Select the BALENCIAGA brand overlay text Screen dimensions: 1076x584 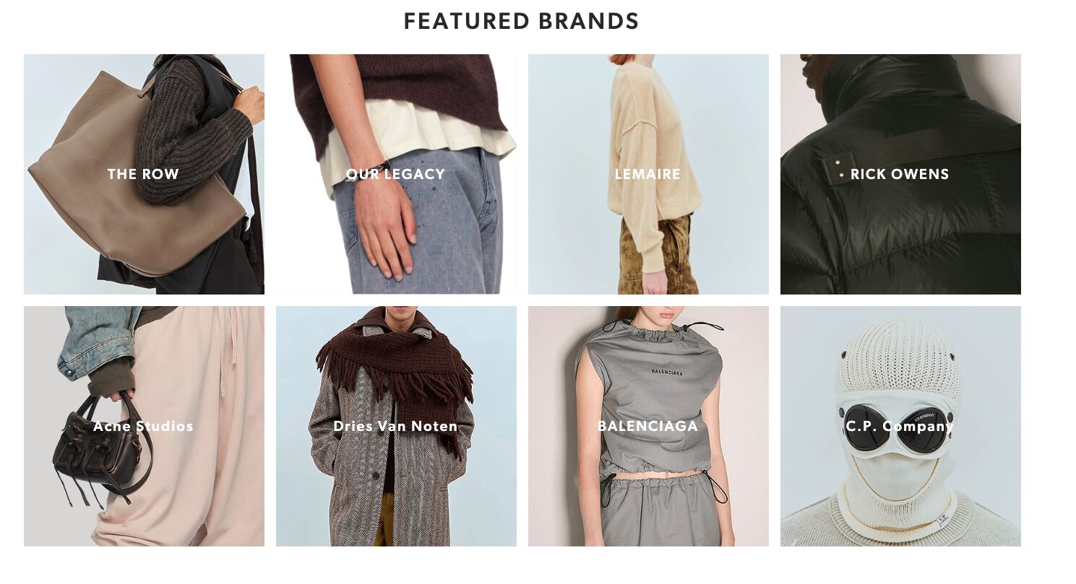[648, 426]
